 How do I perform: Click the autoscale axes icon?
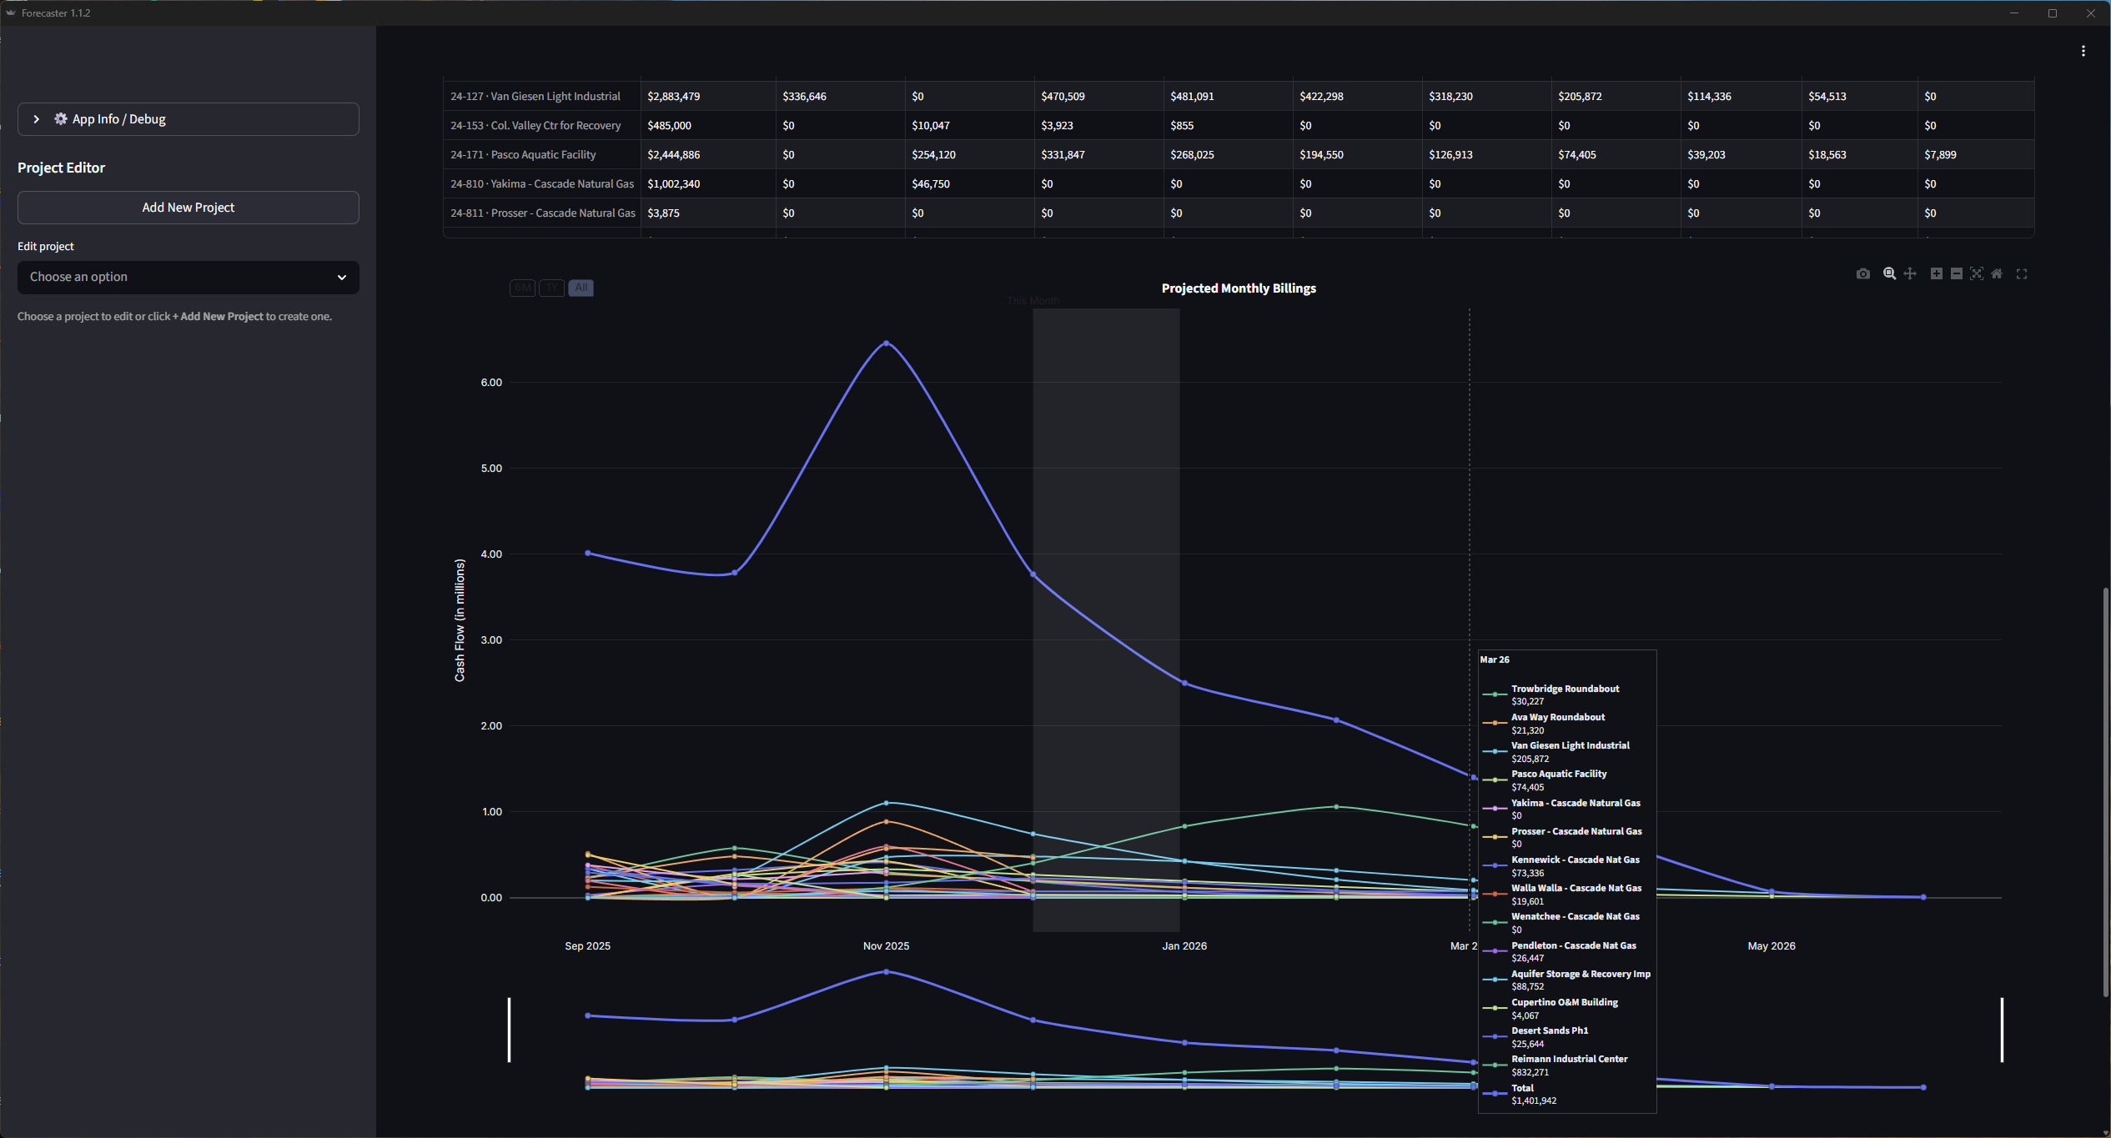1976,273
